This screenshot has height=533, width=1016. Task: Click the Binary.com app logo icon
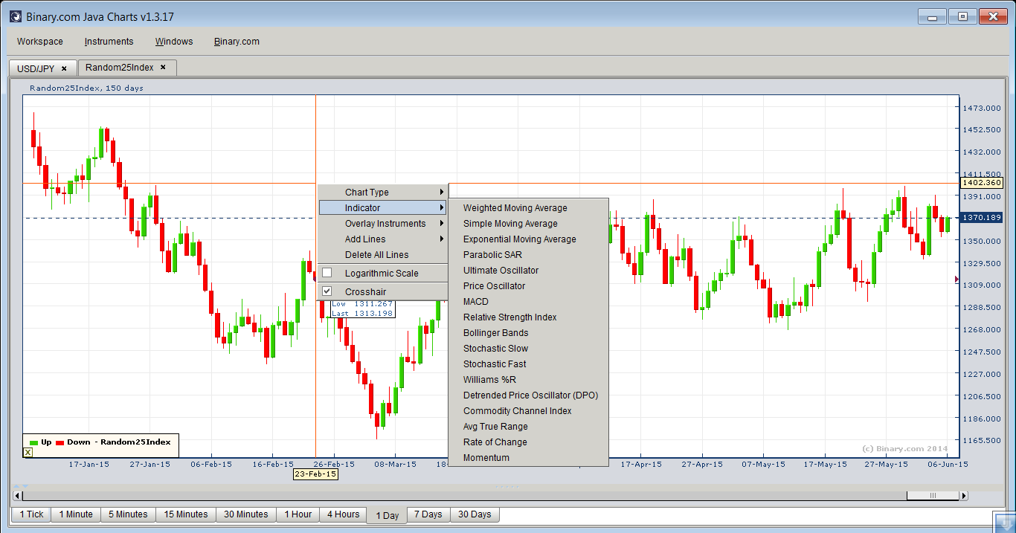(15, 16)
